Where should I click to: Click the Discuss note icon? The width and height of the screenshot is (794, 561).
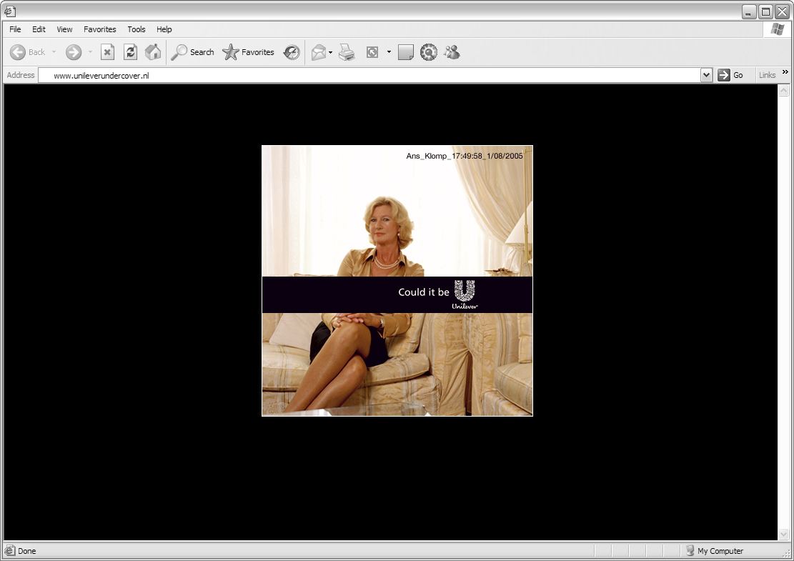point(406,52)
